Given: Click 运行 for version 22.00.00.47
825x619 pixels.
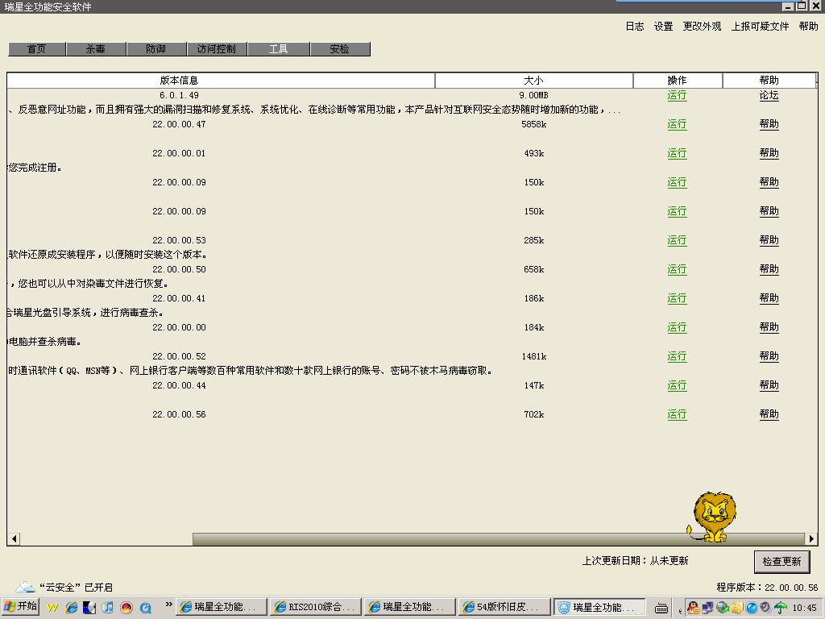Looking at the screenshot, I should pos(677,124).
